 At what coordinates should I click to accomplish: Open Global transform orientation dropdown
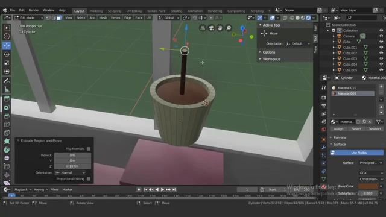pyautogui.click(x=169, y=17)
